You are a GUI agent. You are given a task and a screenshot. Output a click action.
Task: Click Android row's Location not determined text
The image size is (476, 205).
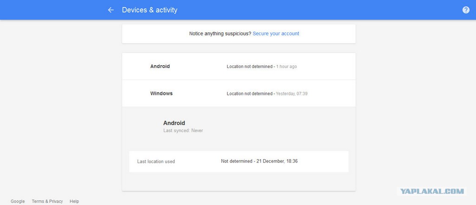[x=249, y=67]
